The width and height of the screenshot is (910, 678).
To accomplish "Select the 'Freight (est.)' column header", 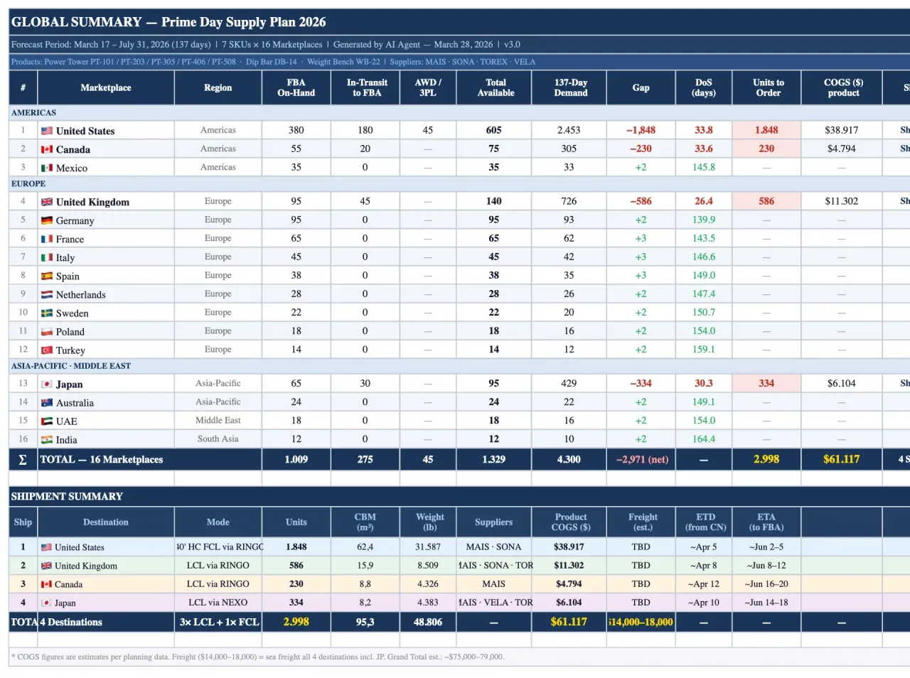I will (641, 522).
